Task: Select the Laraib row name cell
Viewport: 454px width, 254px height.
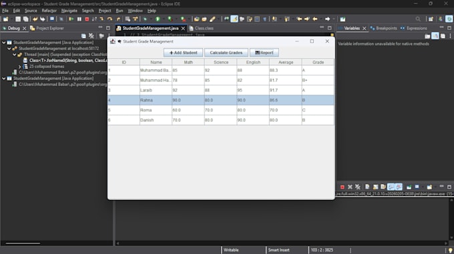Action: coord(156,90)
